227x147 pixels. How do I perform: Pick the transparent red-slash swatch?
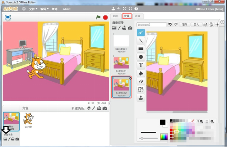click(193, 120)
